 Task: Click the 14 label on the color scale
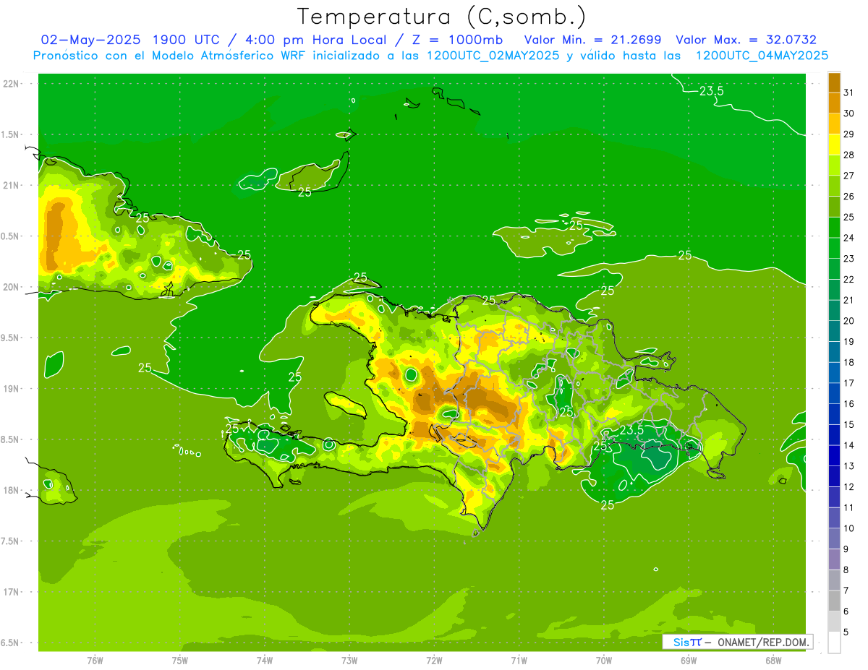(849, 445)
